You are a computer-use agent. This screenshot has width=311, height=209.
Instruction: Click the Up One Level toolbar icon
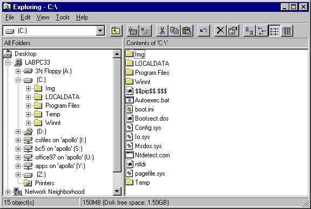click(x=116, y=31)
